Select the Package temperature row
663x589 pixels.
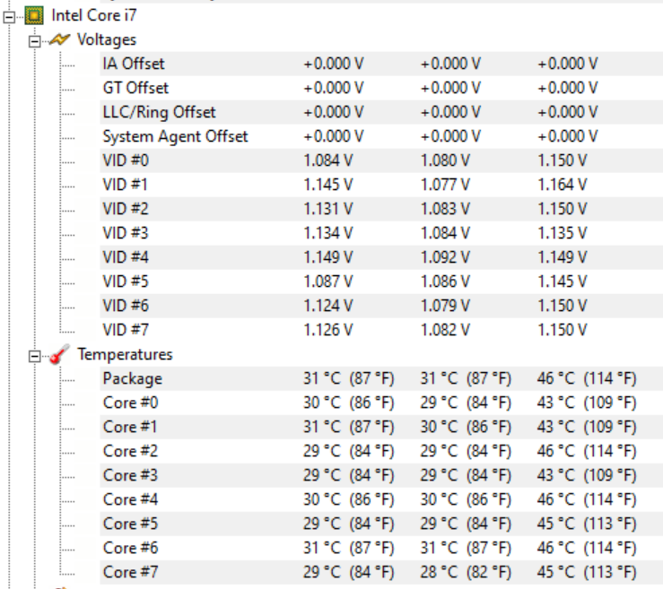pyautogui.click(x=381, y=378)
